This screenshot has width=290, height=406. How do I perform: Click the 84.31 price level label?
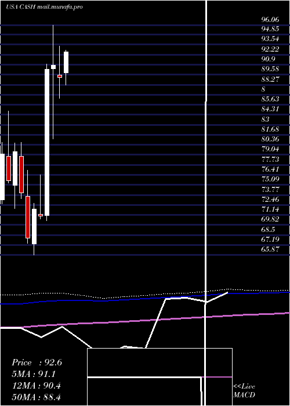270,109
